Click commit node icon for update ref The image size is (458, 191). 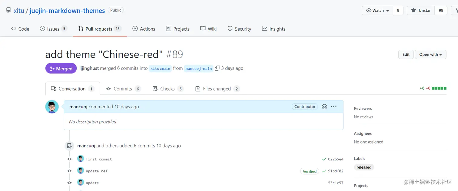69,171
